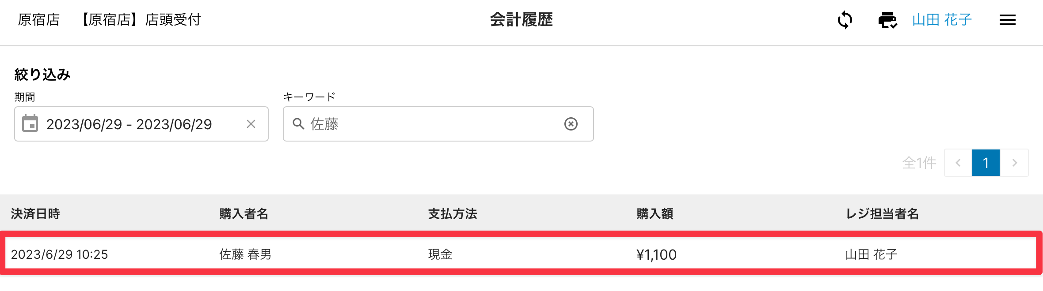Click the 原宿店 store name
This screenshot has height=291, width=1043.
tap(39, 20)
